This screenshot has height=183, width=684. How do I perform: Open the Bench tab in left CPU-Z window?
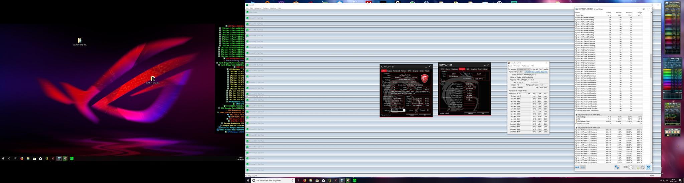click(421, 71)
